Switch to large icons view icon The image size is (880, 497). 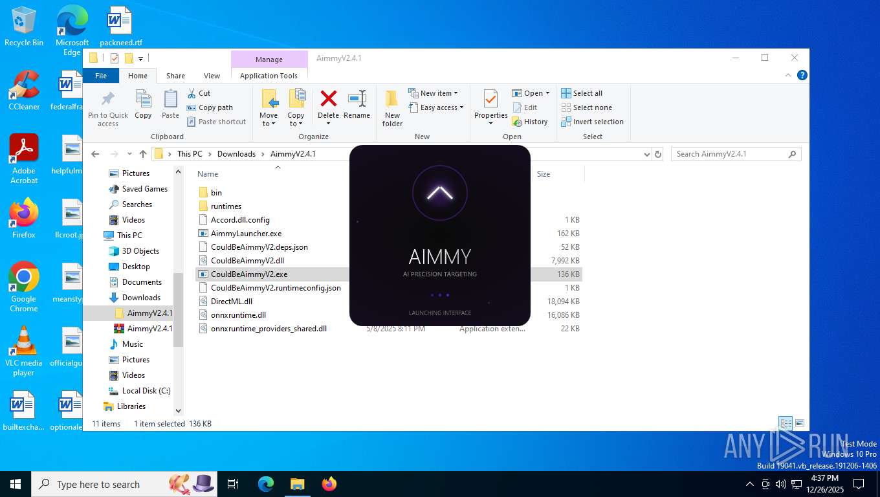(800, 423)
